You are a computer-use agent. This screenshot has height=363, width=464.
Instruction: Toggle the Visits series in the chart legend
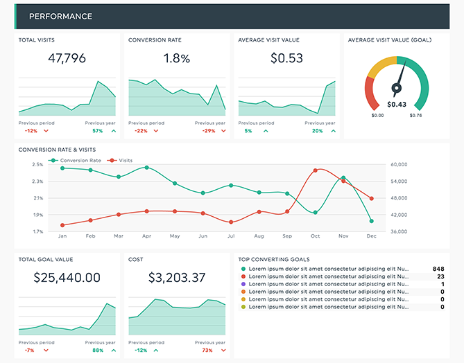(121, 160)
